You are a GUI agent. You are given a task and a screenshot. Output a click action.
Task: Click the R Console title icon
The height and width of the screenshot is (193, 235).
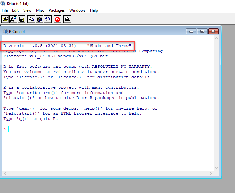(6, 32)
